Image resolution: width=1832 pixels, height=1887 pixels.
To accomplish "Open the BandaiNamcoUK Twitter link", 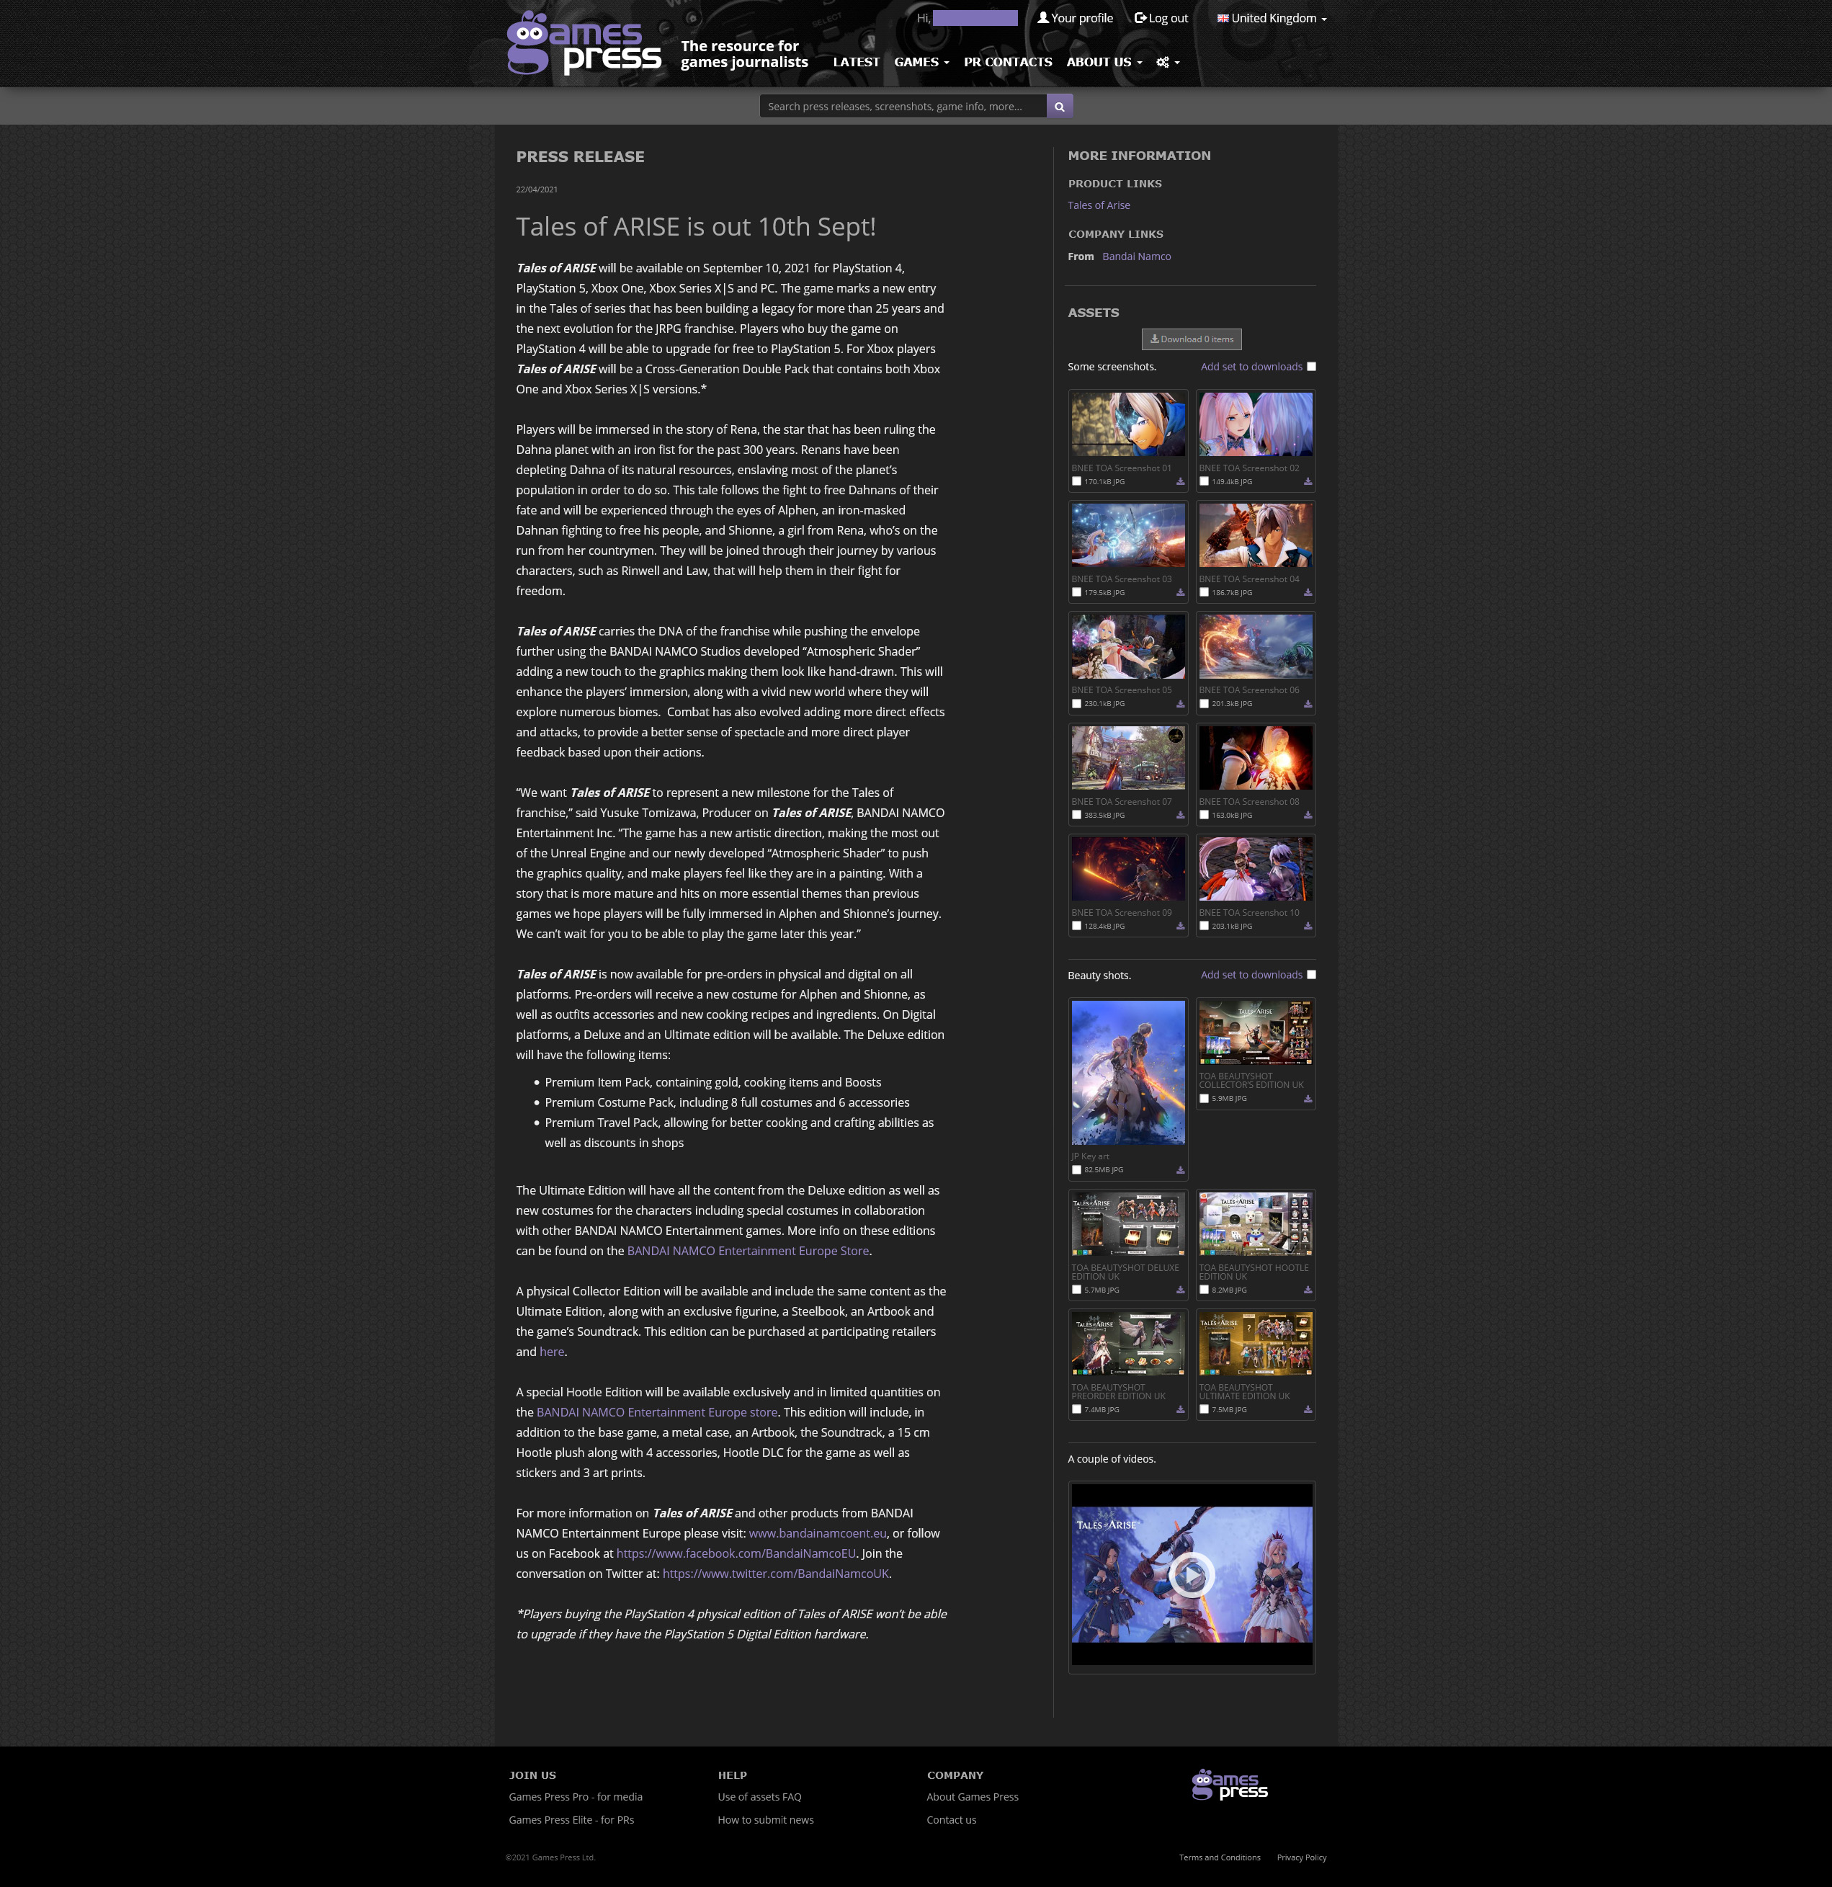I will click(776, 1574).
